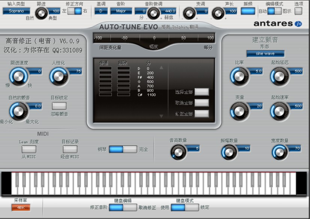Screen dimensions: 310x219
Task: Check the 旁通 box for note C#
Action: coord(105,94)
